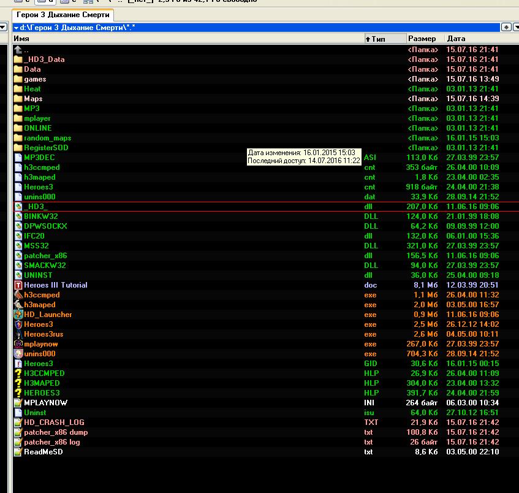Select the Data folder icon
The width and height of the screenshot is (519, 493).
18,69
